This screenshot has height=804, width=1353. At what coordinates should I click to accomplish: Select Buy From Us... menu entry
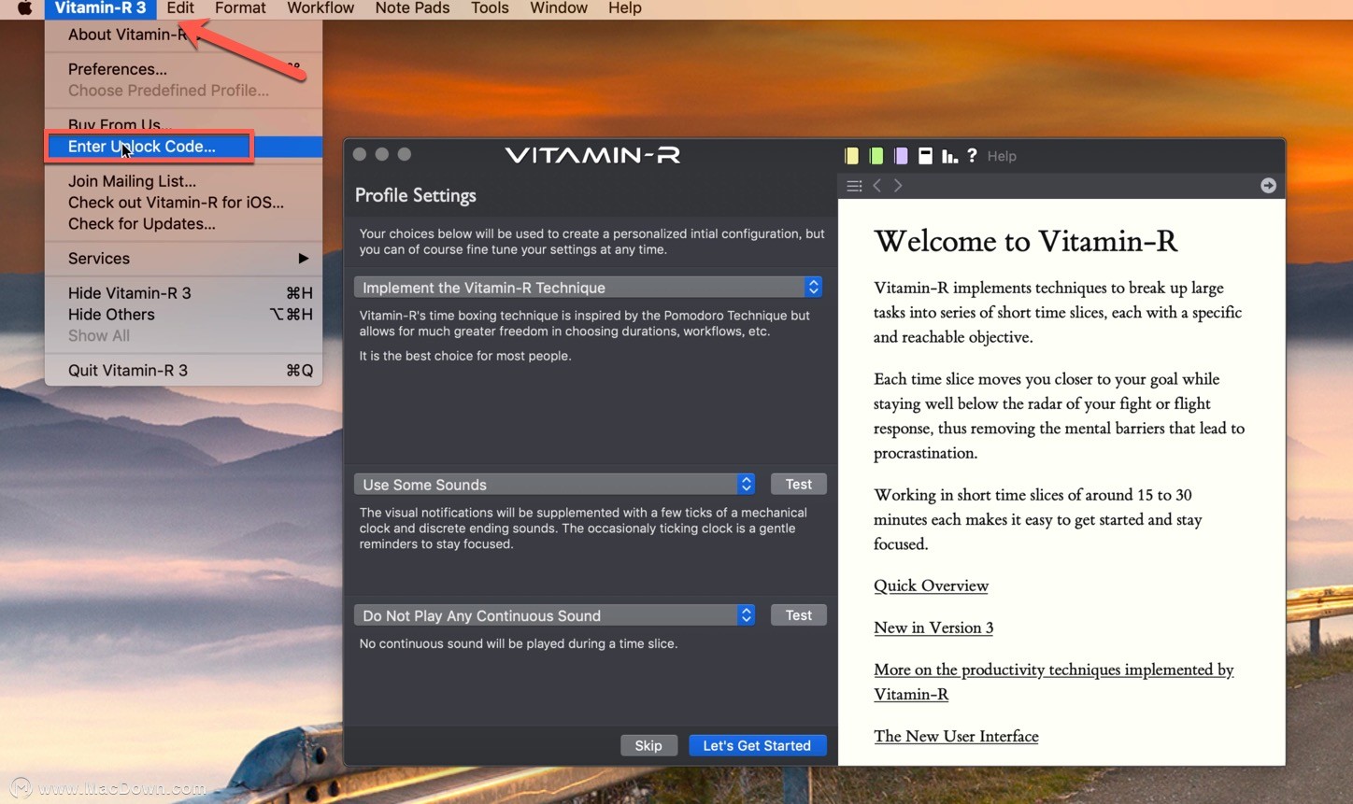183,125
